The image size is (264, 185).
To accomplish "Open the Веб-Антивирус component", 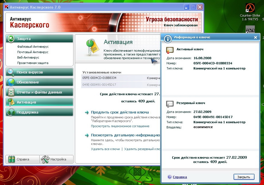I will (28, 57).
